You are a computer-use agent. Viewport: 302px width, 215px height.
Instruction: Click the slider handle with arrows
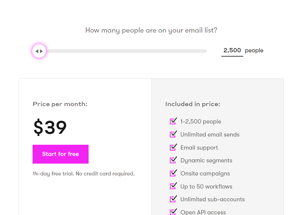39,51
